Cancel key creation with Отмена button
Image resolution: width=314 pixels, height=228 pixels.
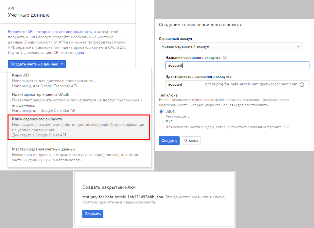click(x=191, y=140)
